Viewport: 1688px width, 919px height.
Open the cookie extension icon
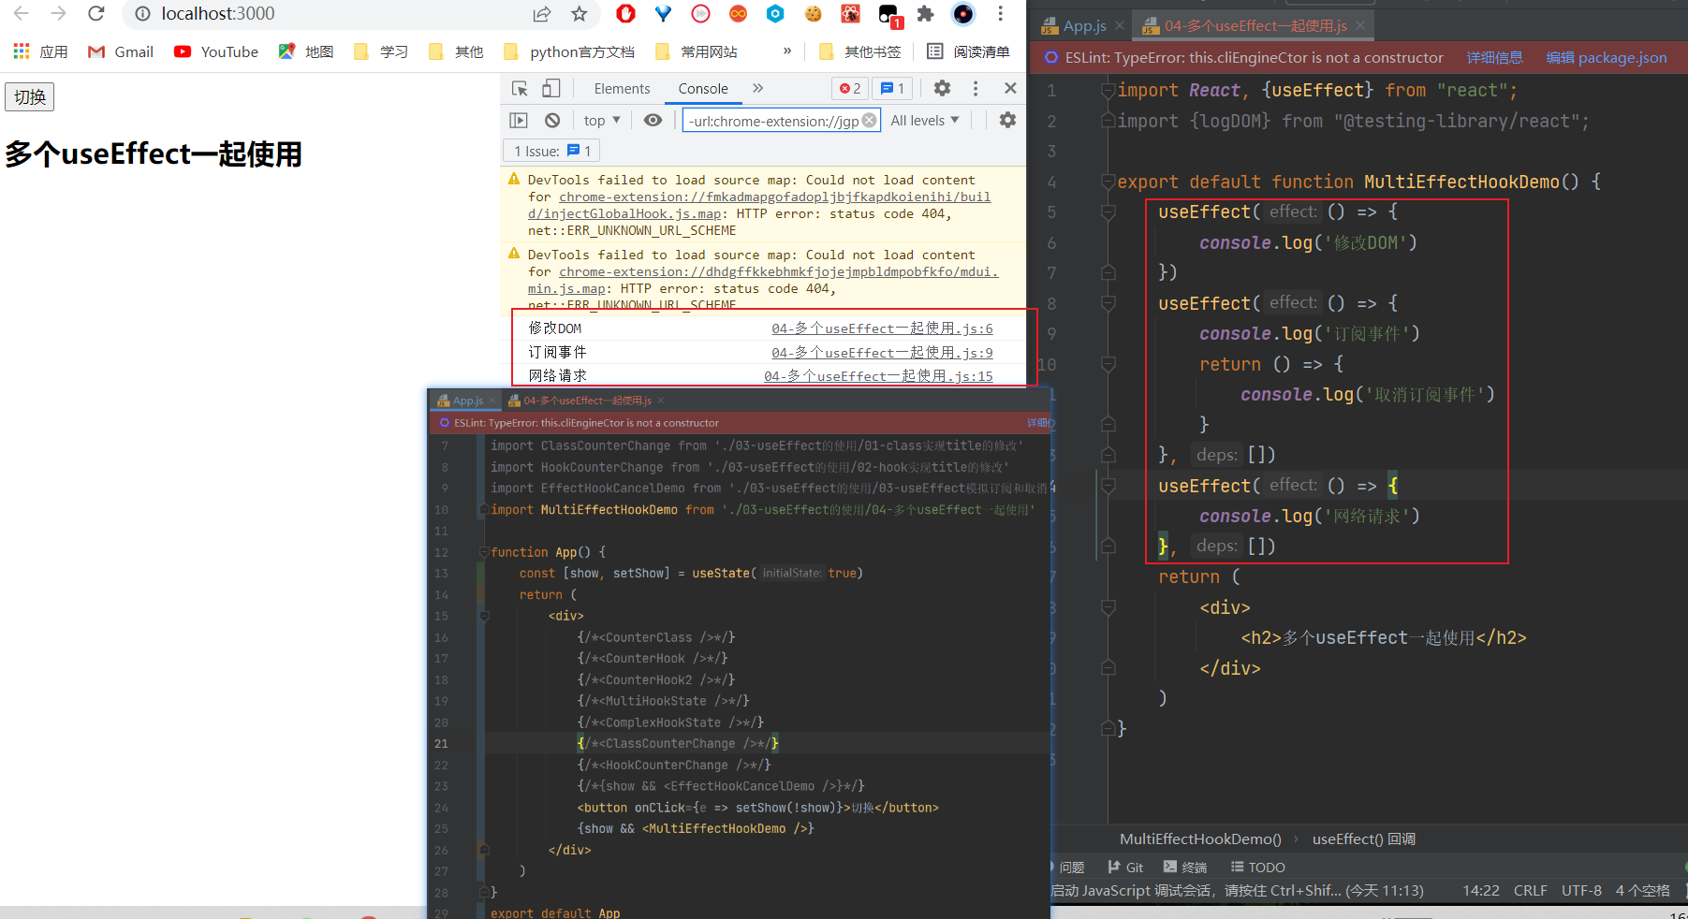[813, 13]
